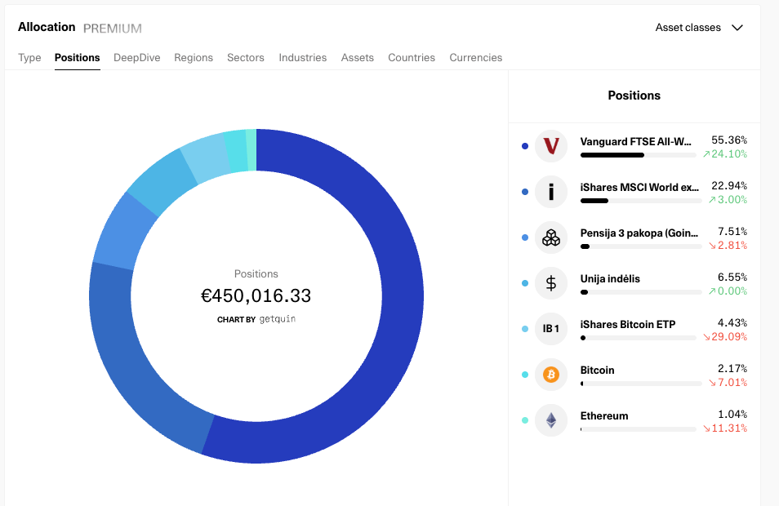Click the Vanguard FTSE All-World logo icon
This screenshot has height=506, width=779.
click(x=551, y=146)
